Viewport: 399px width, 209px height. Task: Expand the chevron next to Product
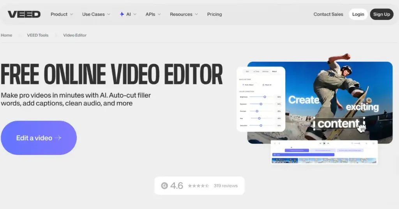tap(72, 14)
